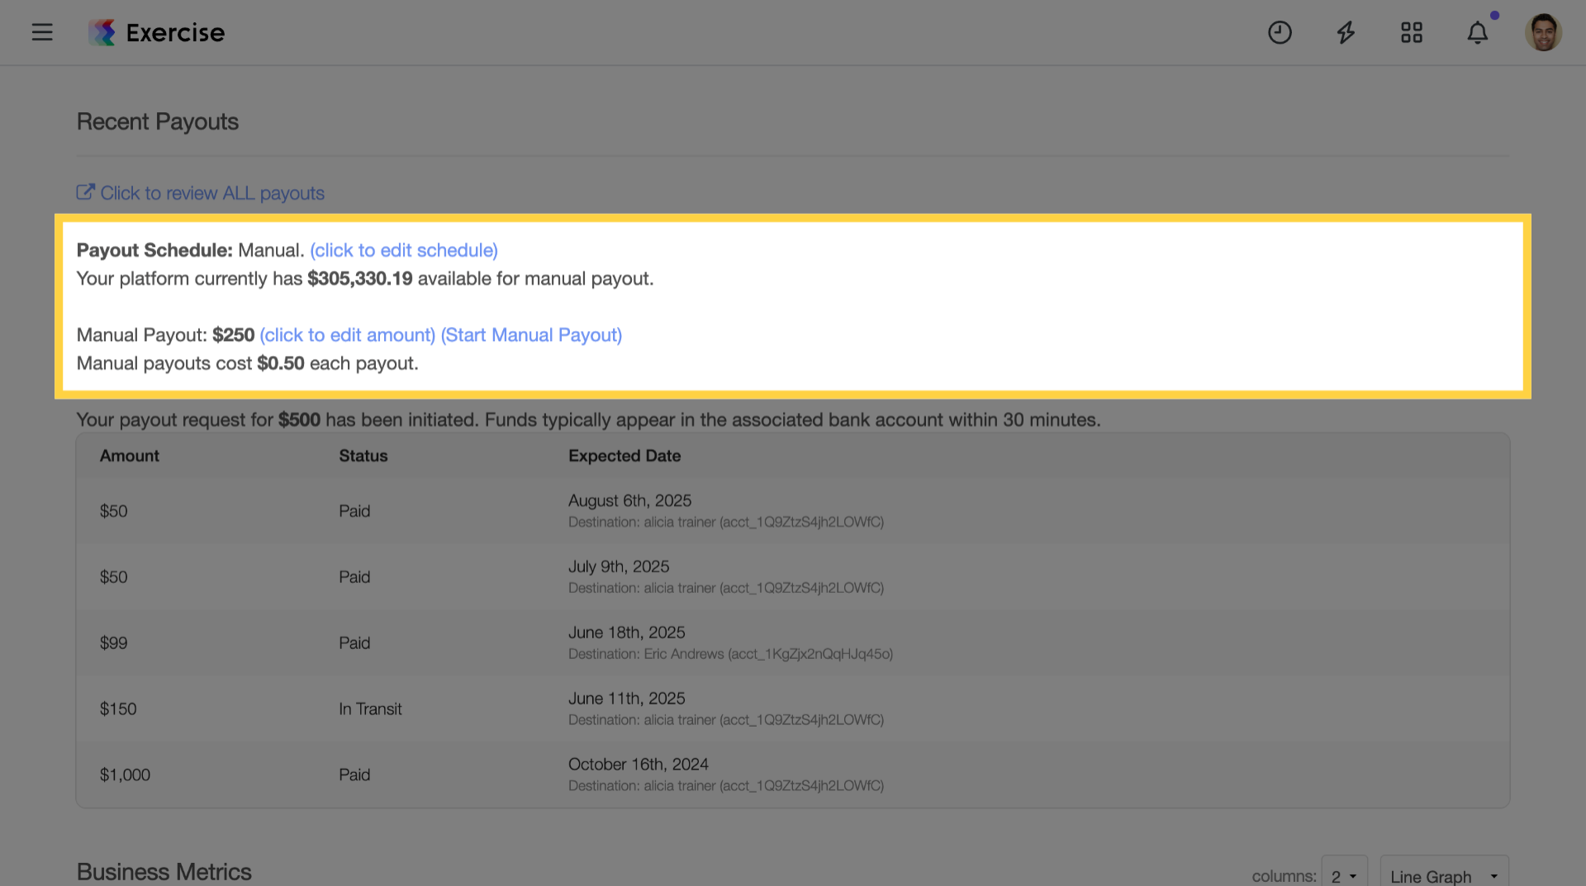Click the external link icon beside review payouts
Viewport: 1586px width, 886px height.
(86, 192)
